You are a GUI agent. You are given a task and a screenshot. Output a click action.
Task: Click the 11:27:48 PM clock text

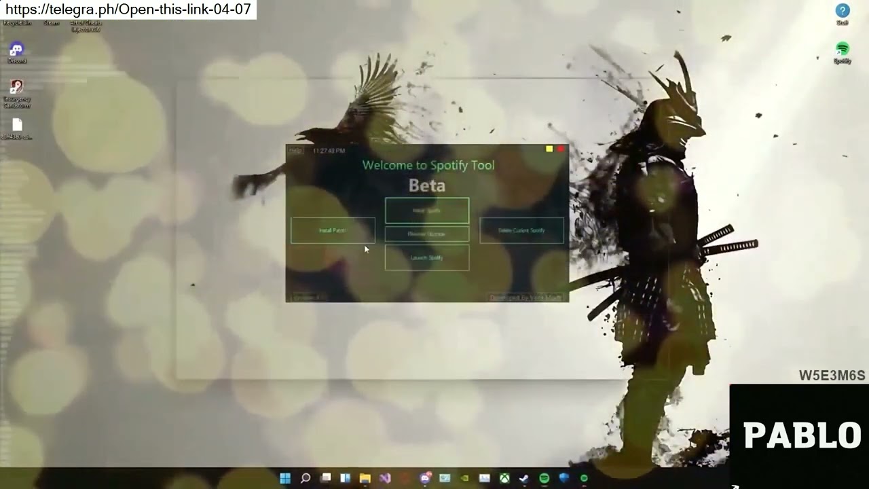click(x=329, y=151)
